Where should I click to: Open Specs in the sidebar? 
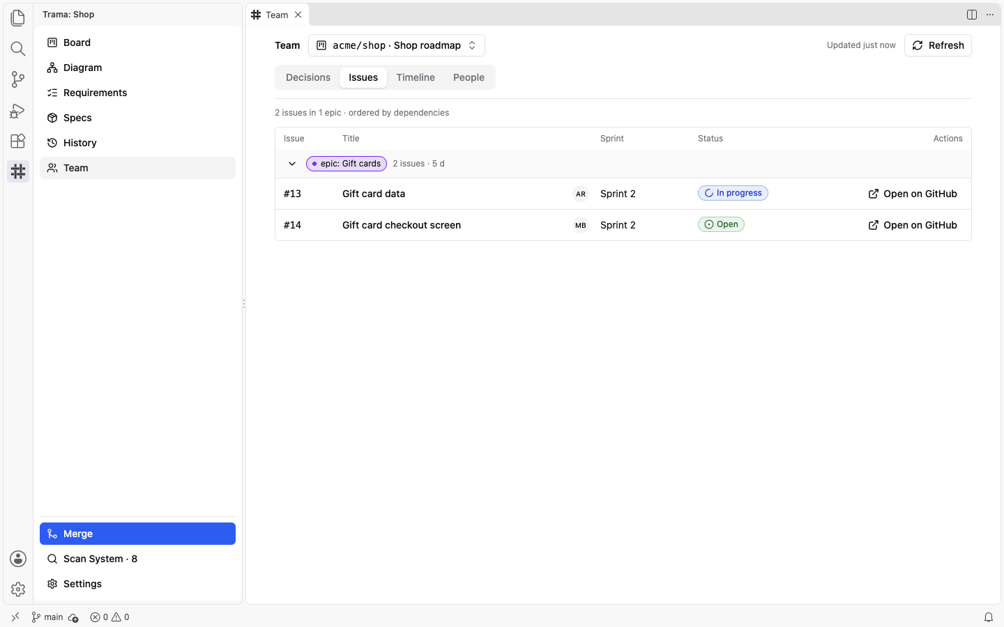click(x=138, y=118)
